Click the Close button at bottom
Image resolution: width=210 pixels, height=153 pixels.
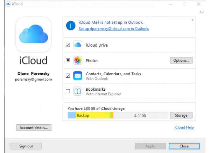[x=184, y=146]
